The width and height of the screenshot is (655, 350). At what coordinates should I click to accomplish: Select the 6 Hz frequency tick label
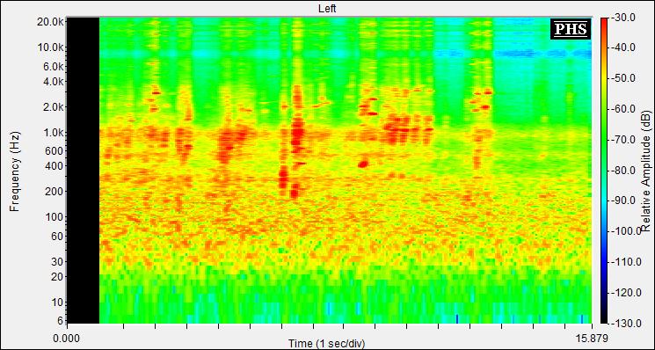(60, 321)
